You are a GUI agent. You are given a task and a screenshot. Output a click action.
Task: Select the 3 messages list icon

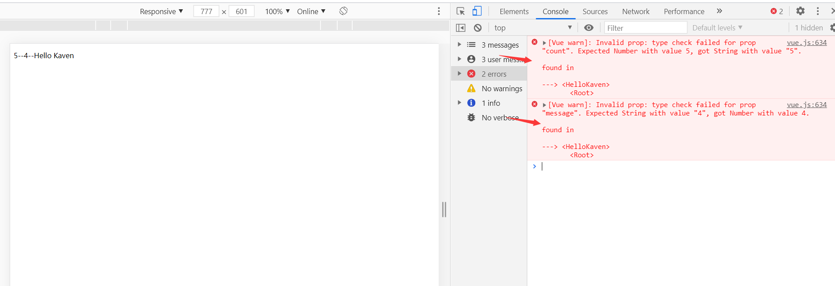pos(471,45)
